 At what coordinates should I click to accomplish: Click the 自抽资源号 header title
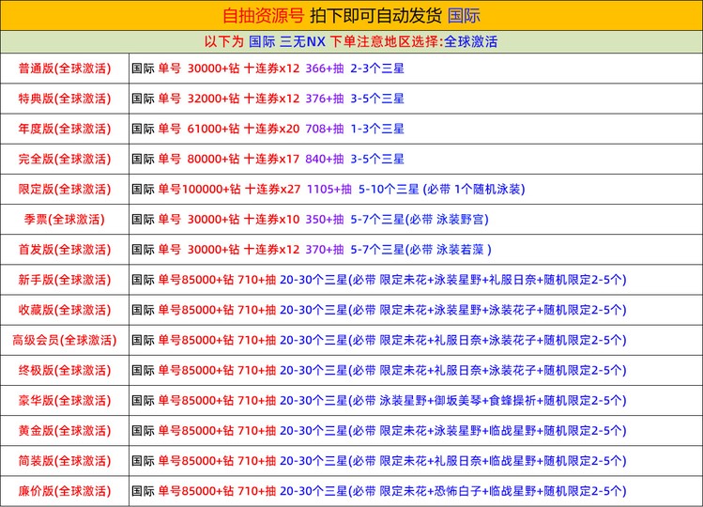coord(263,16)
